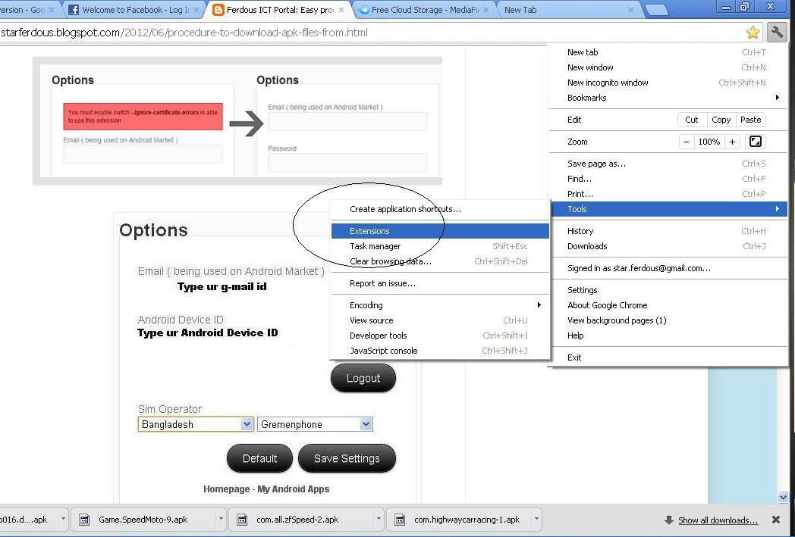Click the Cut button in Edit row
795x537 pixels.
click(692, 120)
